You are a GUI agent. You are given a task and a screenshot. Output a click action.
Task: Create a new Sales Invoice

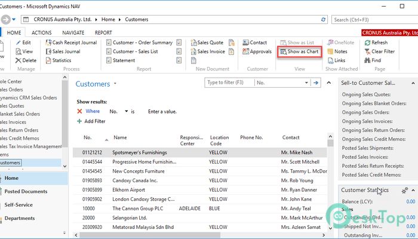(208, 51)
